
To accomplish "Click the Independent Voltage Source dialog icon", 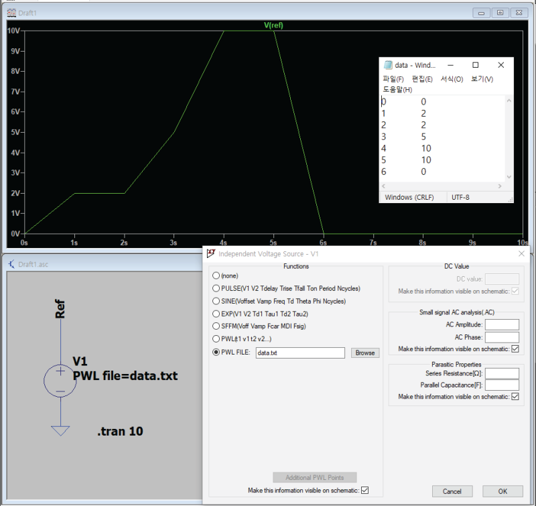I will 210,253.
